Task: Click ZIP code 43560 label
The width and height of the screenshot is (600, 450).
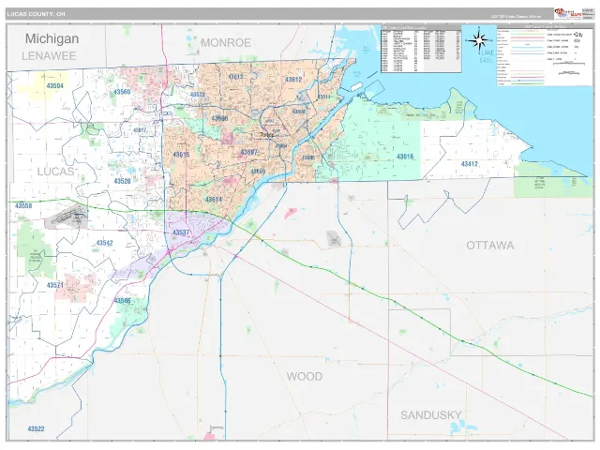Action: (x=122, y=92)
